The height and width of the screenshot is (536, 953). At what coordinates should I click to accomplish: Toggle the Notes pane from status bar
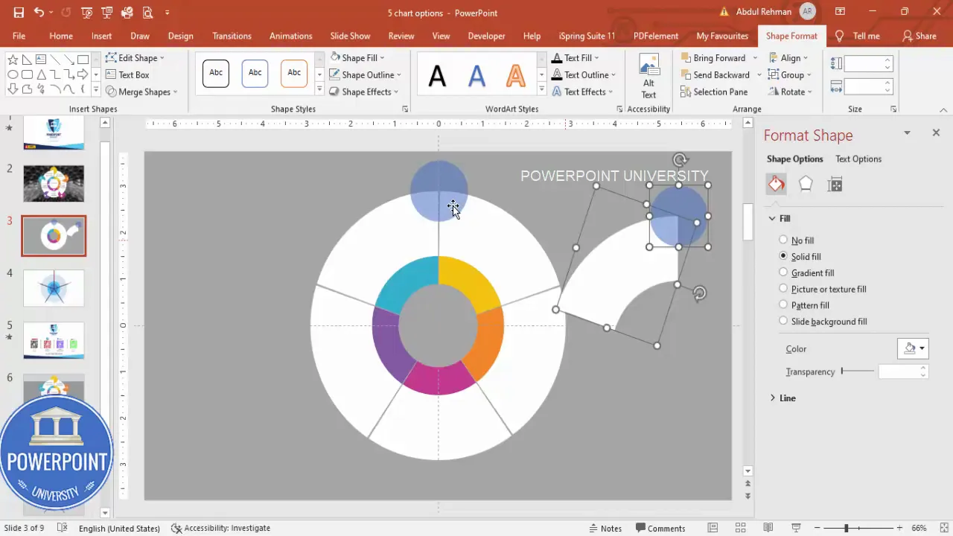tap(605, 528)
